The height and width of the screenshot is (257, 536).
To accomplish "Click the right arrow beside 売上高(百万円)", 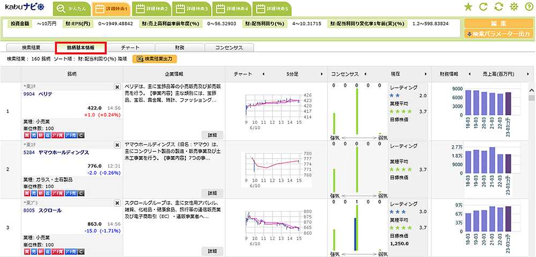I will (x=528, y=74).
